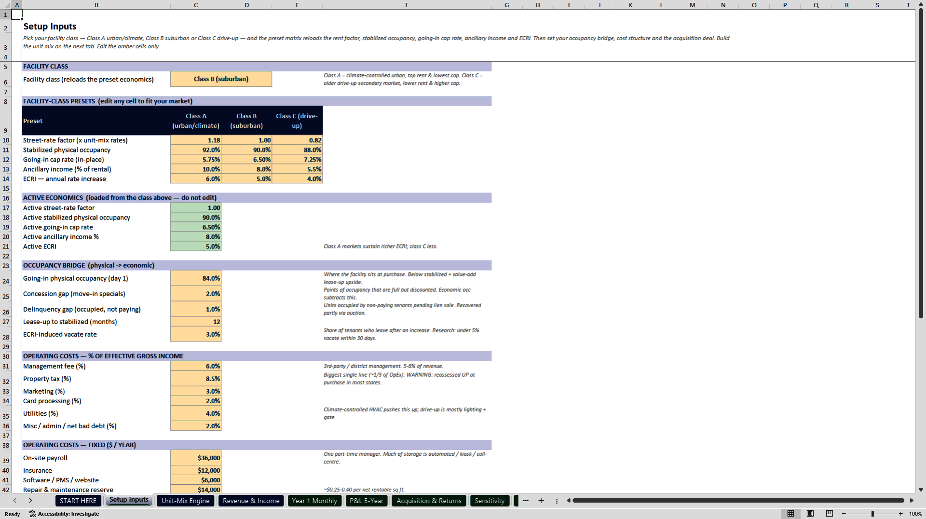The image size is (926, 519).
Task: Select Class B ancillary income 8.0%
Action: click(246, 169)
